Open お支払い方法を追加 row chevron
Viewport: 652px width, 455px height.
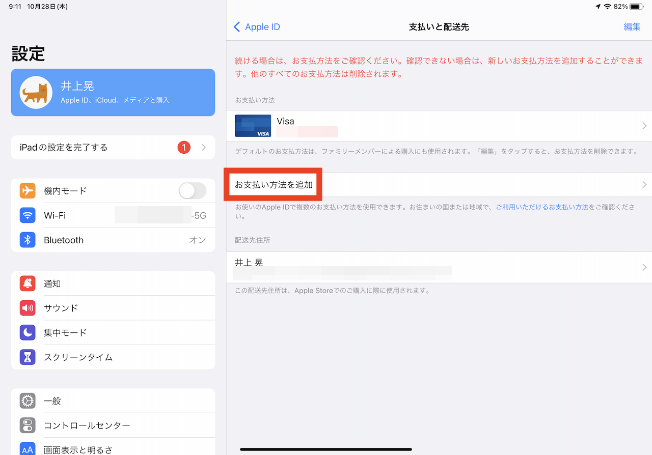pyautogui.click(x=644, y=185)
